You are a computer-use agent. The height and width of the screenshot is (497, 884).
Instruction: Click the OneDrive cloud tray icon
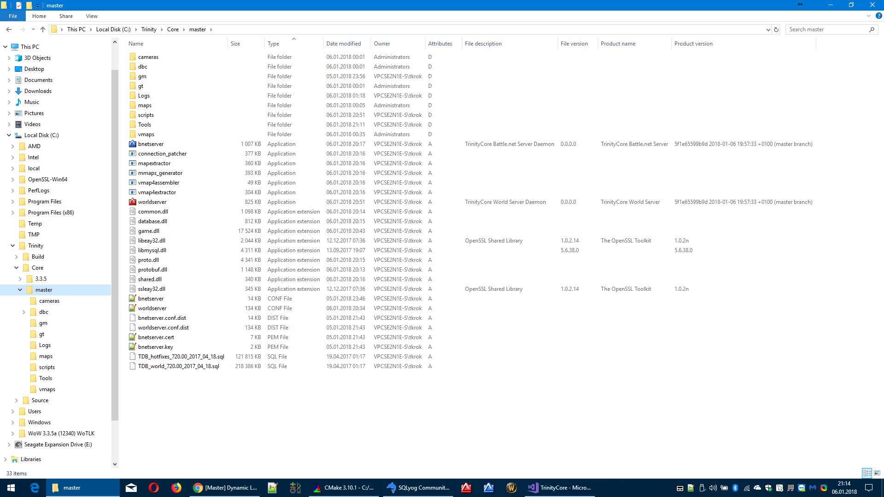757,489
